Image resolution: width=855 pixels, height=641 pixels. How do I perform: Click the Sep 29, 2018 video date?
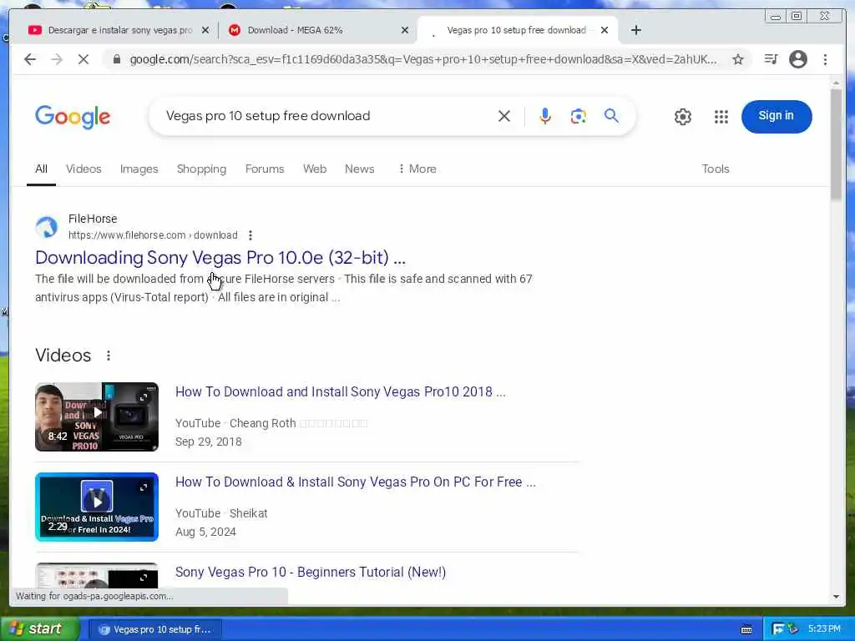point(208,442)
